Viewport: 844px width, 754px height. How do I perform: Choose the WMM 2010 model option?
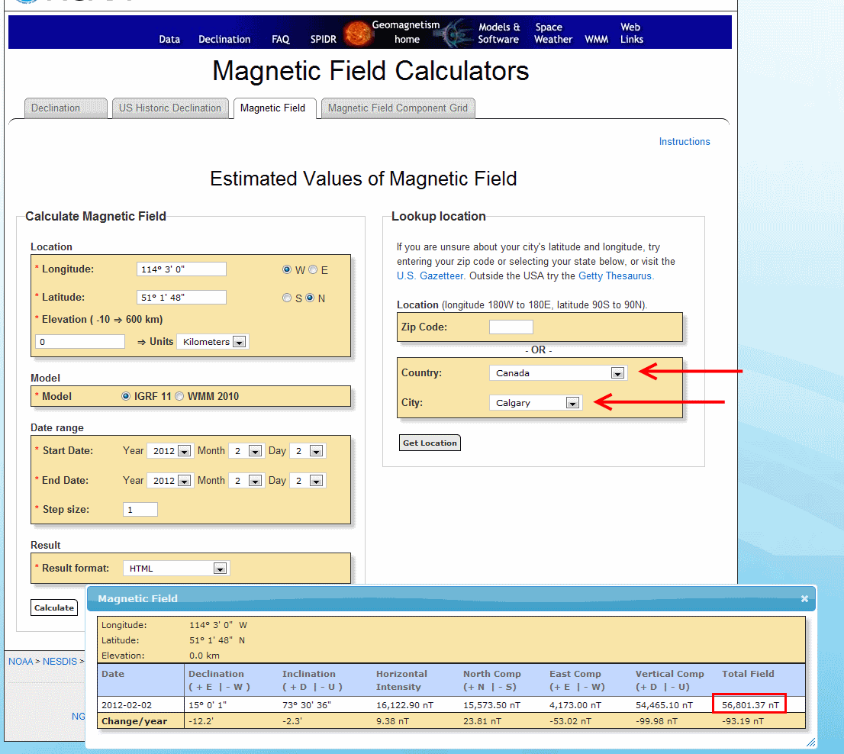179,396
